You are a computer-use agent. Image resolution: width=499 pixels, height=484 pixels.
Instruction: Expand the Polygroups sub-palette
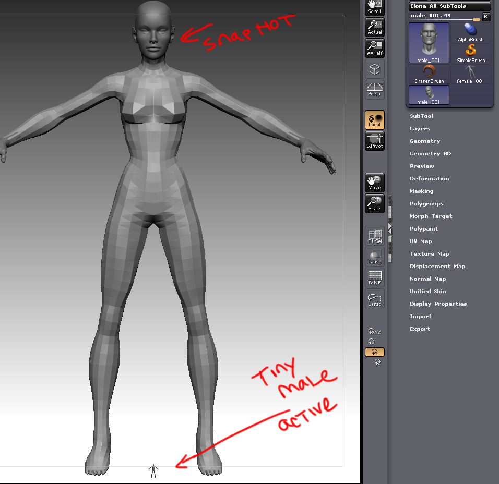426,204
